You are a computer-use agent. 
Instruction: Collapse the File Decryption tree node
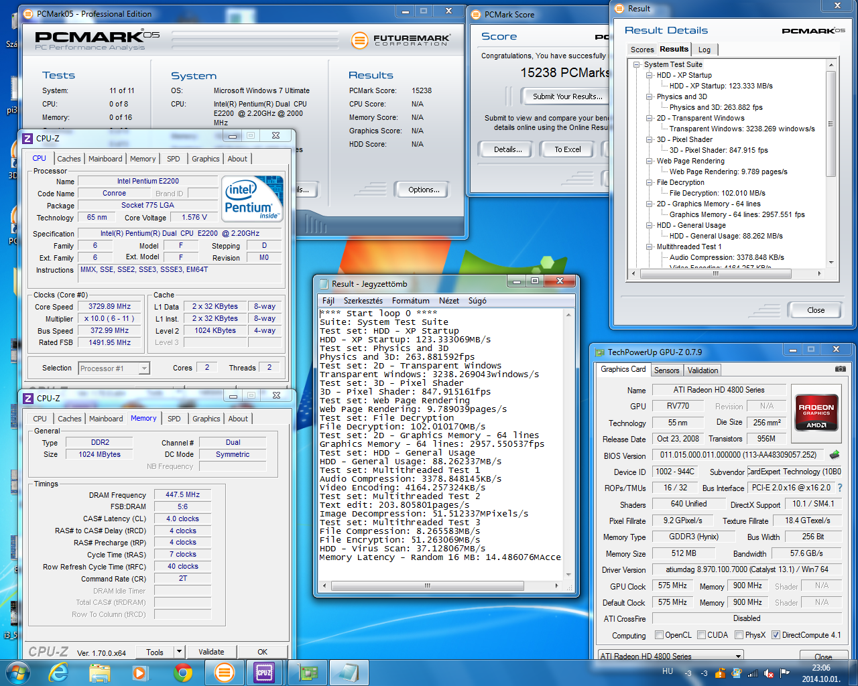point(650,182)
